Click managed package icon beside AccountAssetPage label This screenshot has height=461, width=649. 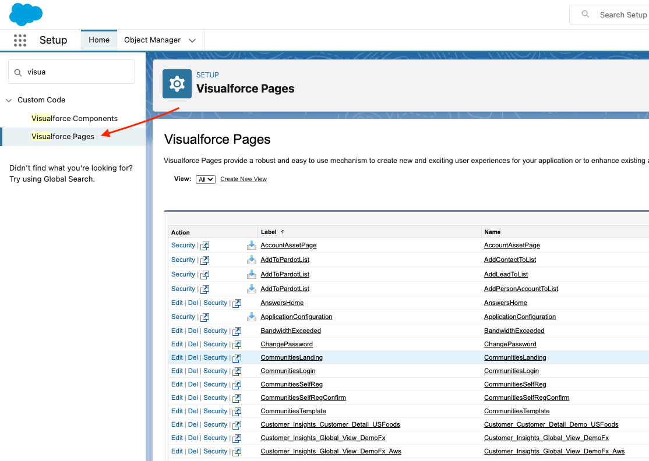(x=252, y=245)
